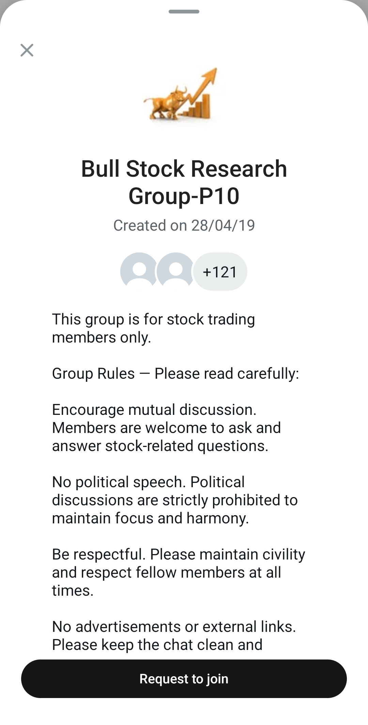Open the +121 members list
This screenshot has width=368, height=725.
pos(220,272)
